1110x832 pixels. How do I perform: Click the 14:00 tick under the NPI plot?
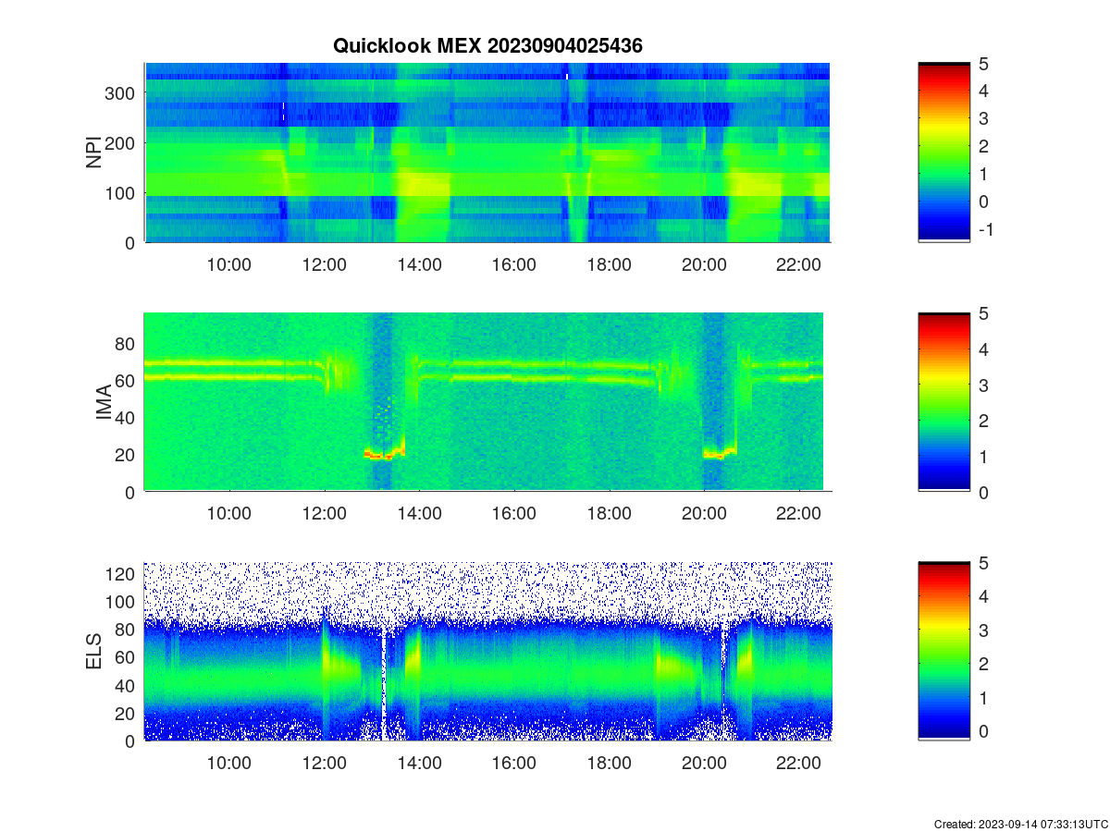[419, 264]
